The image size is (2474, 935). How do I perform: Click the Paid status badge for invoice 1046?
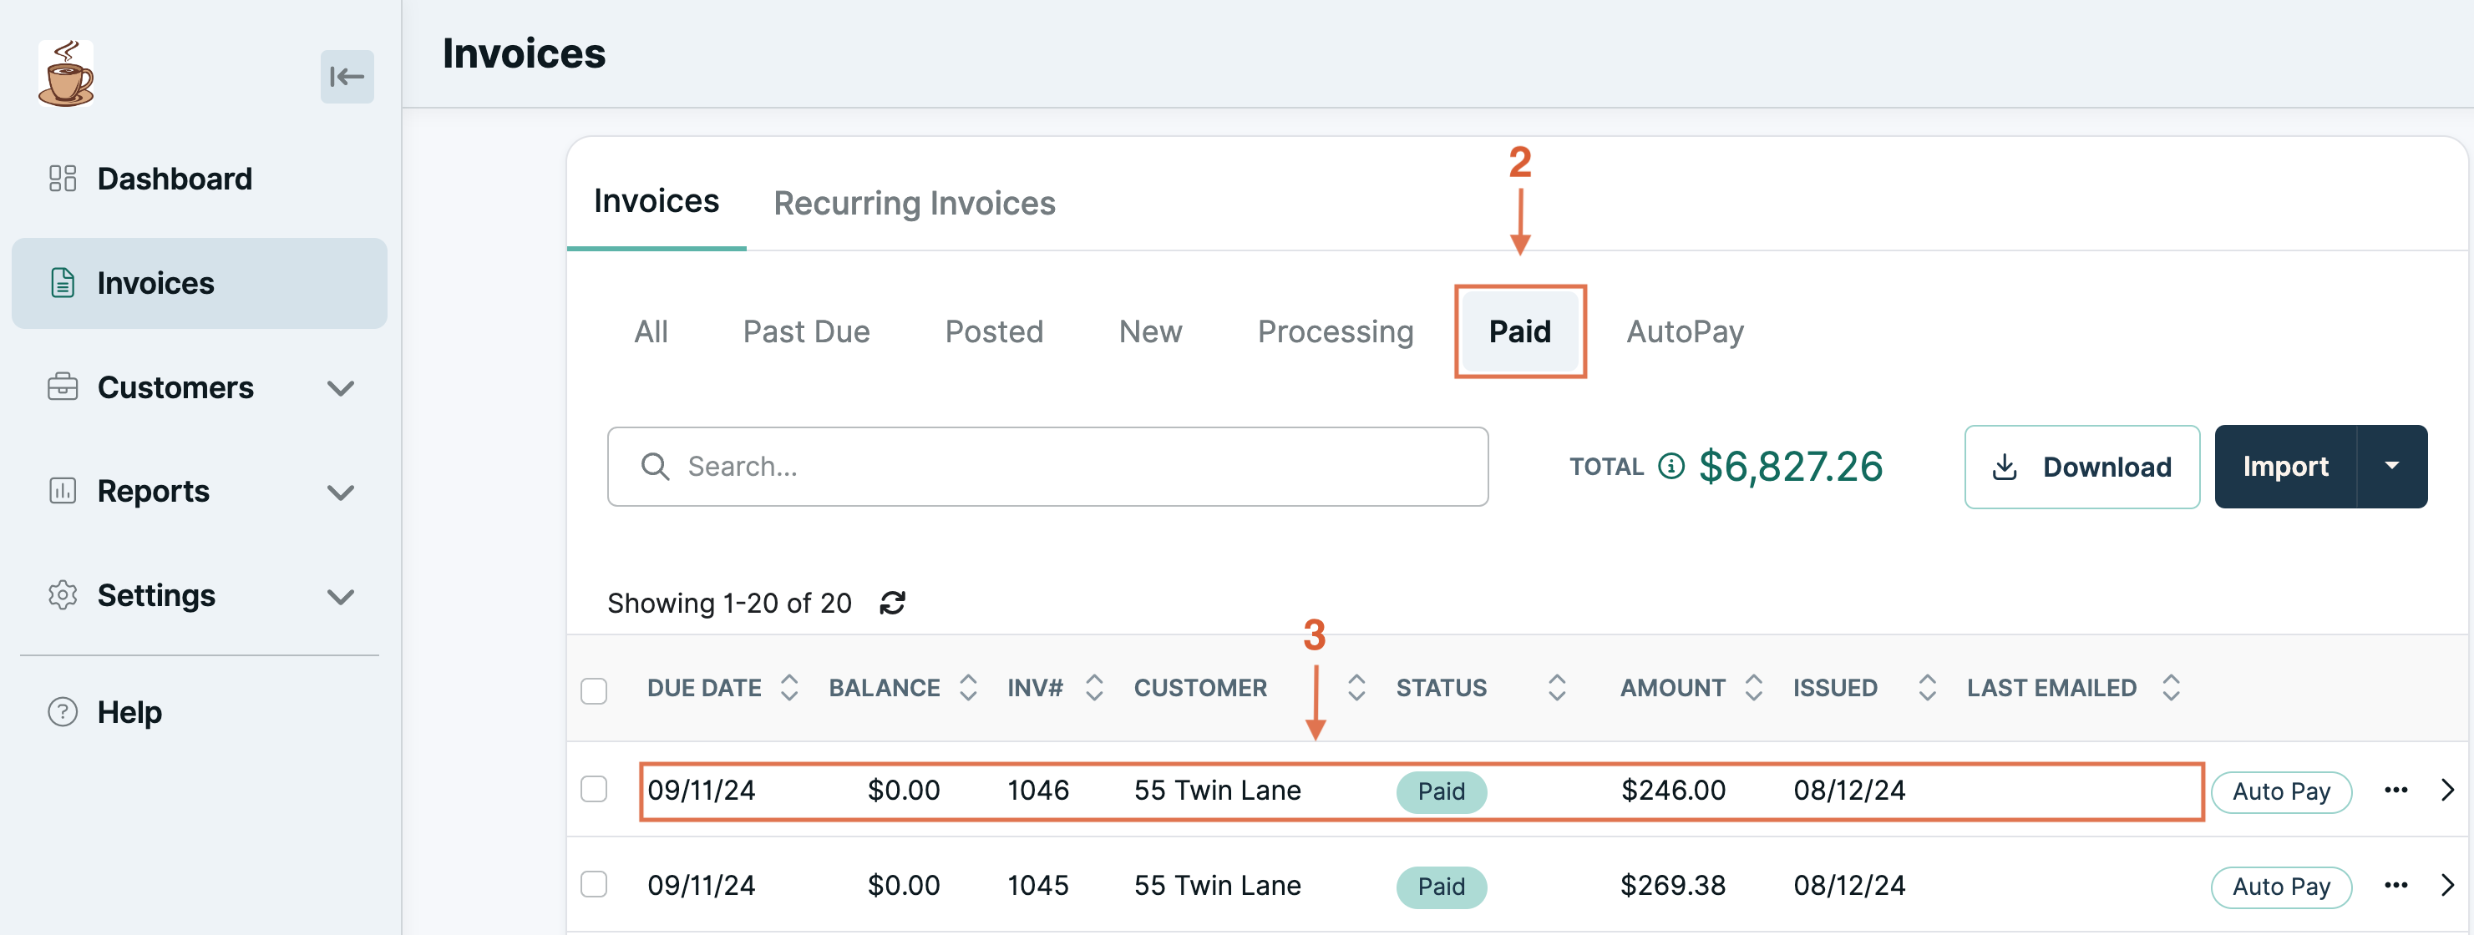click(x=1441, y=792)
